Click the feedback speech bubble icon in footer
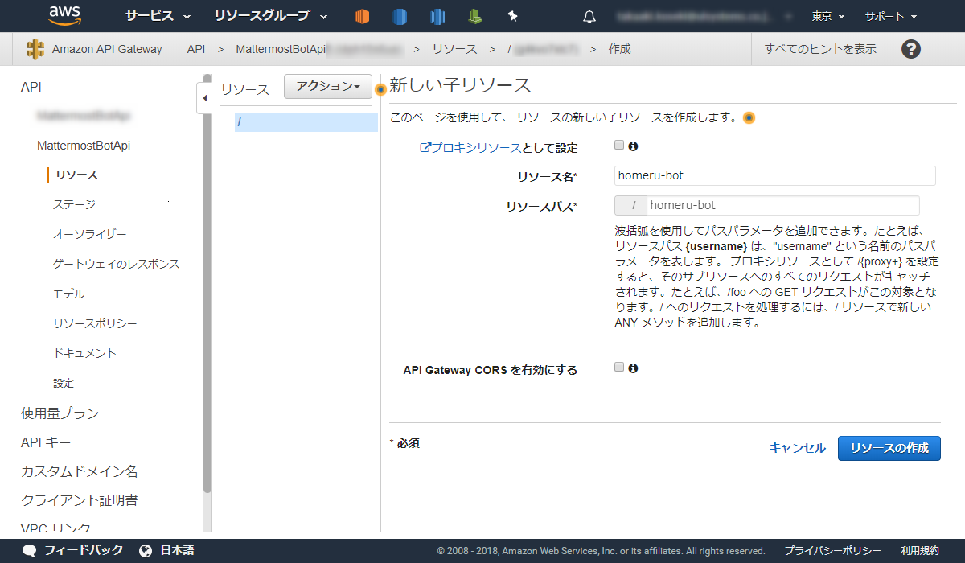 point(29,550)
